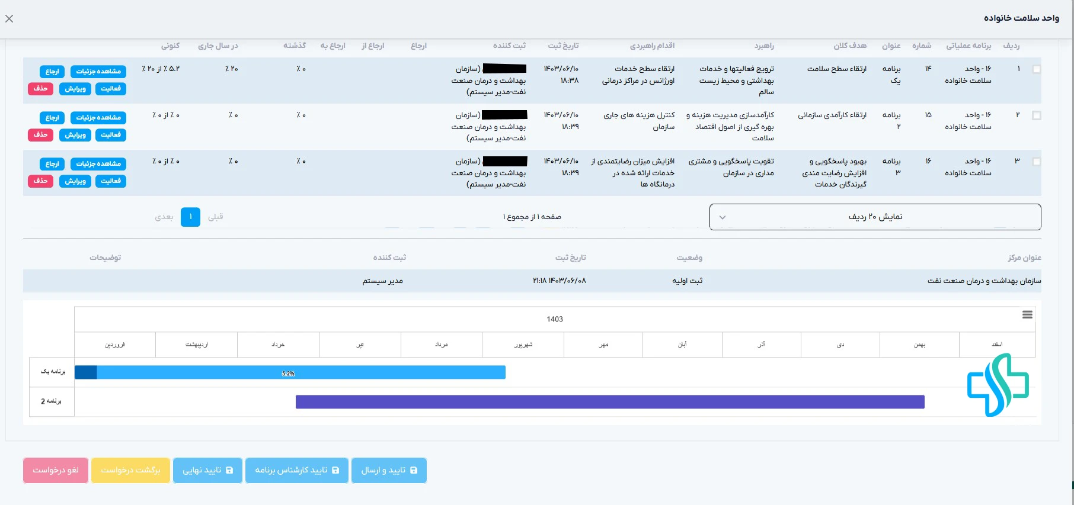Edit (ویرایش) the برنامه یک row
The height and width of the screenshot is (505, 1074).
click(75, 89)
